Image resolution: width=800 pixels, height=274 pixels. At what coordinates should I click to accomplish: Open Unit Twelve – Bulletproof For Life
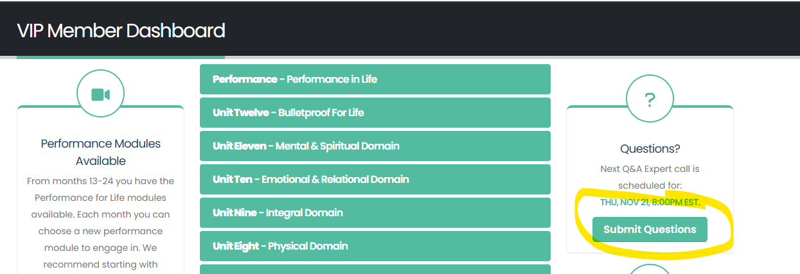(375, 113)
